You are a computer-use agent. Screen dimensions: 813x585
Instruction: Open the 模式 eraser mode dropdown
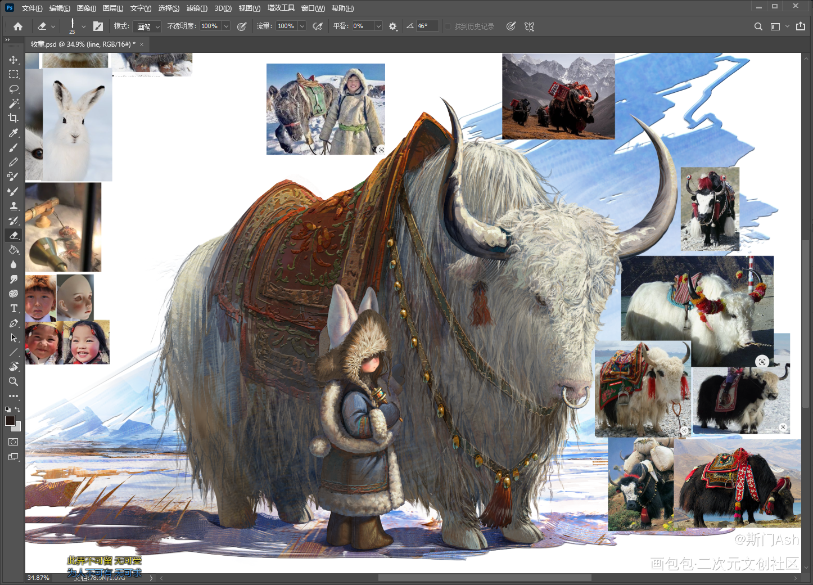coord(148,26)
